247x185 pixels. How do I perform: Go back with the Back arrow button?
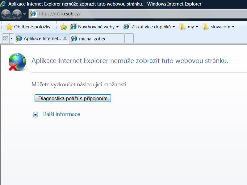(x=6, y=14)
